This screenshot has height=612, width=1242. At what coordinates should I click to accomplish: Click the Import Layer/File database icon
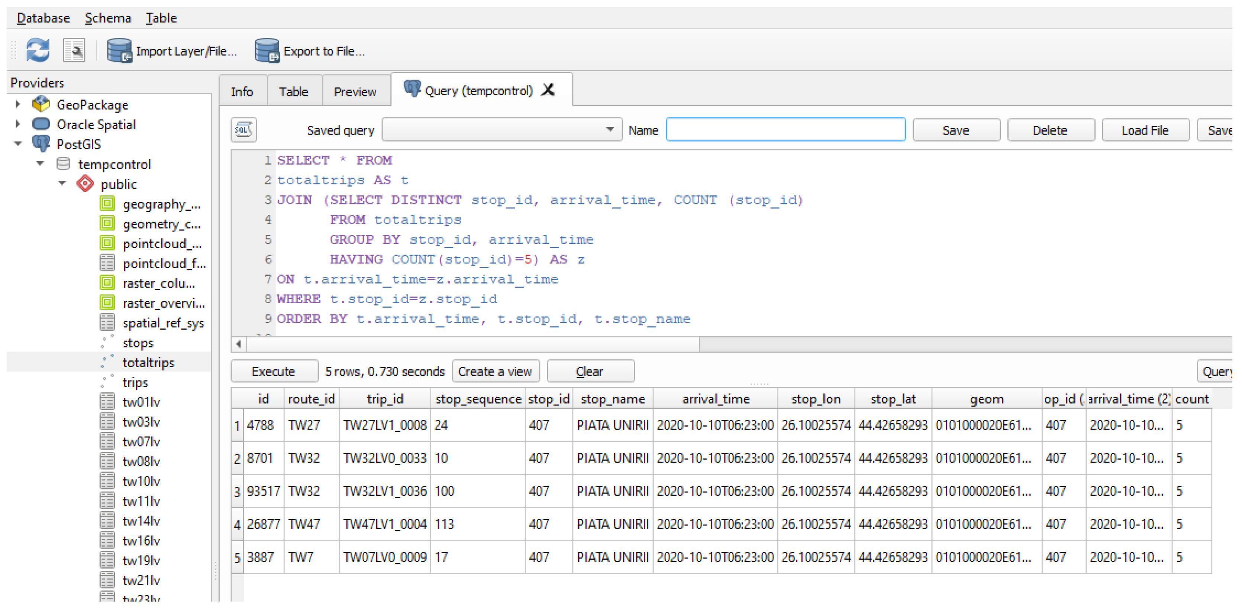(x=119, y=50)
